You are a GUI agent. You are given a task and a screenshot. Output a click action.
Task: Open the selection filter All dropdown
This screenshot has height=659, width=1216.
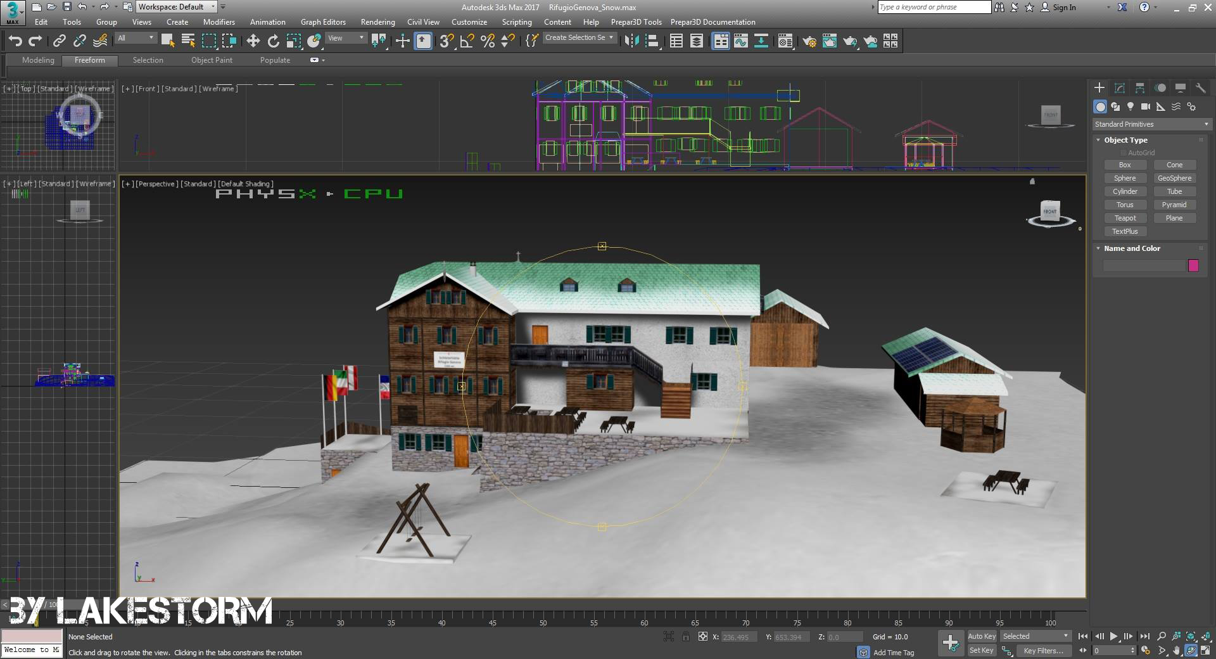(x=136, y=38)
